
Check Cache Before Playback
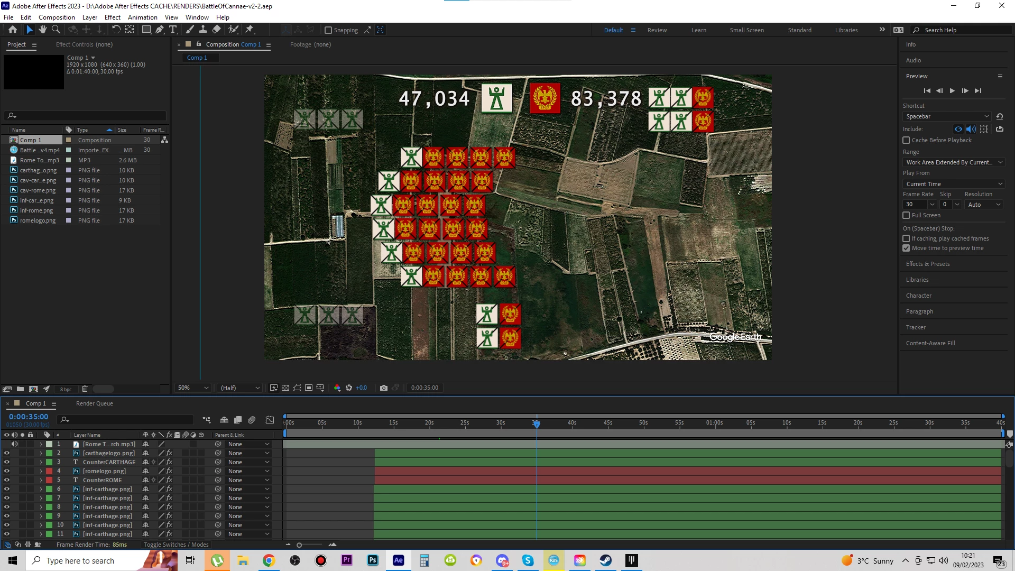coord(906,140)
